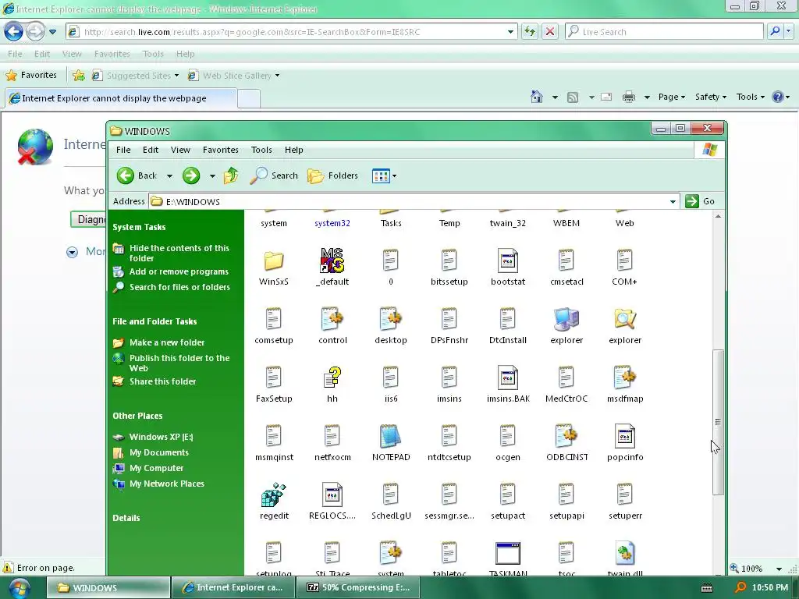Click the Explorer vertical scrollbar thumb
The height and width of the screenshot is (599, 799).
[x=718, y=422]
